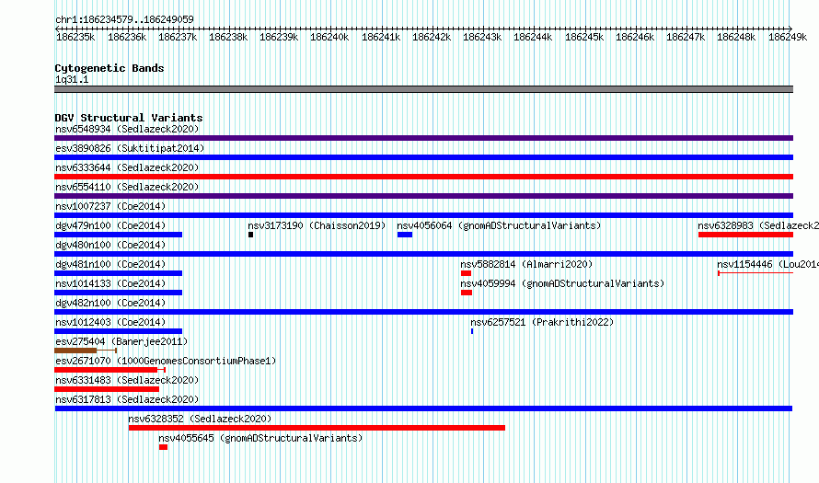The width and height of the screenshot is (819, 483).
Task: Click the red nsv5882814 variant bar
Action: (x=466, y=273)
